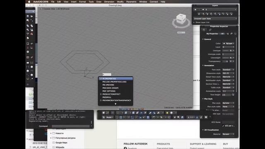Toggle the UCS per viewport checkbox
The height and width of the screenshot is (149, 265).
pyautogui.click(x=223, y=126)
